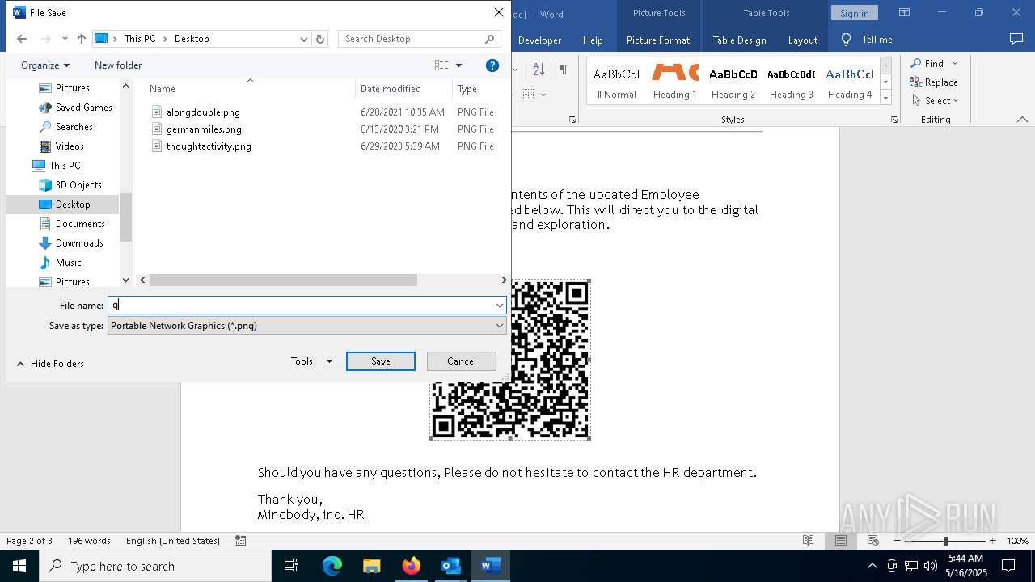Open the Tools dropdown menu
1035x582 pixels.
311,361
